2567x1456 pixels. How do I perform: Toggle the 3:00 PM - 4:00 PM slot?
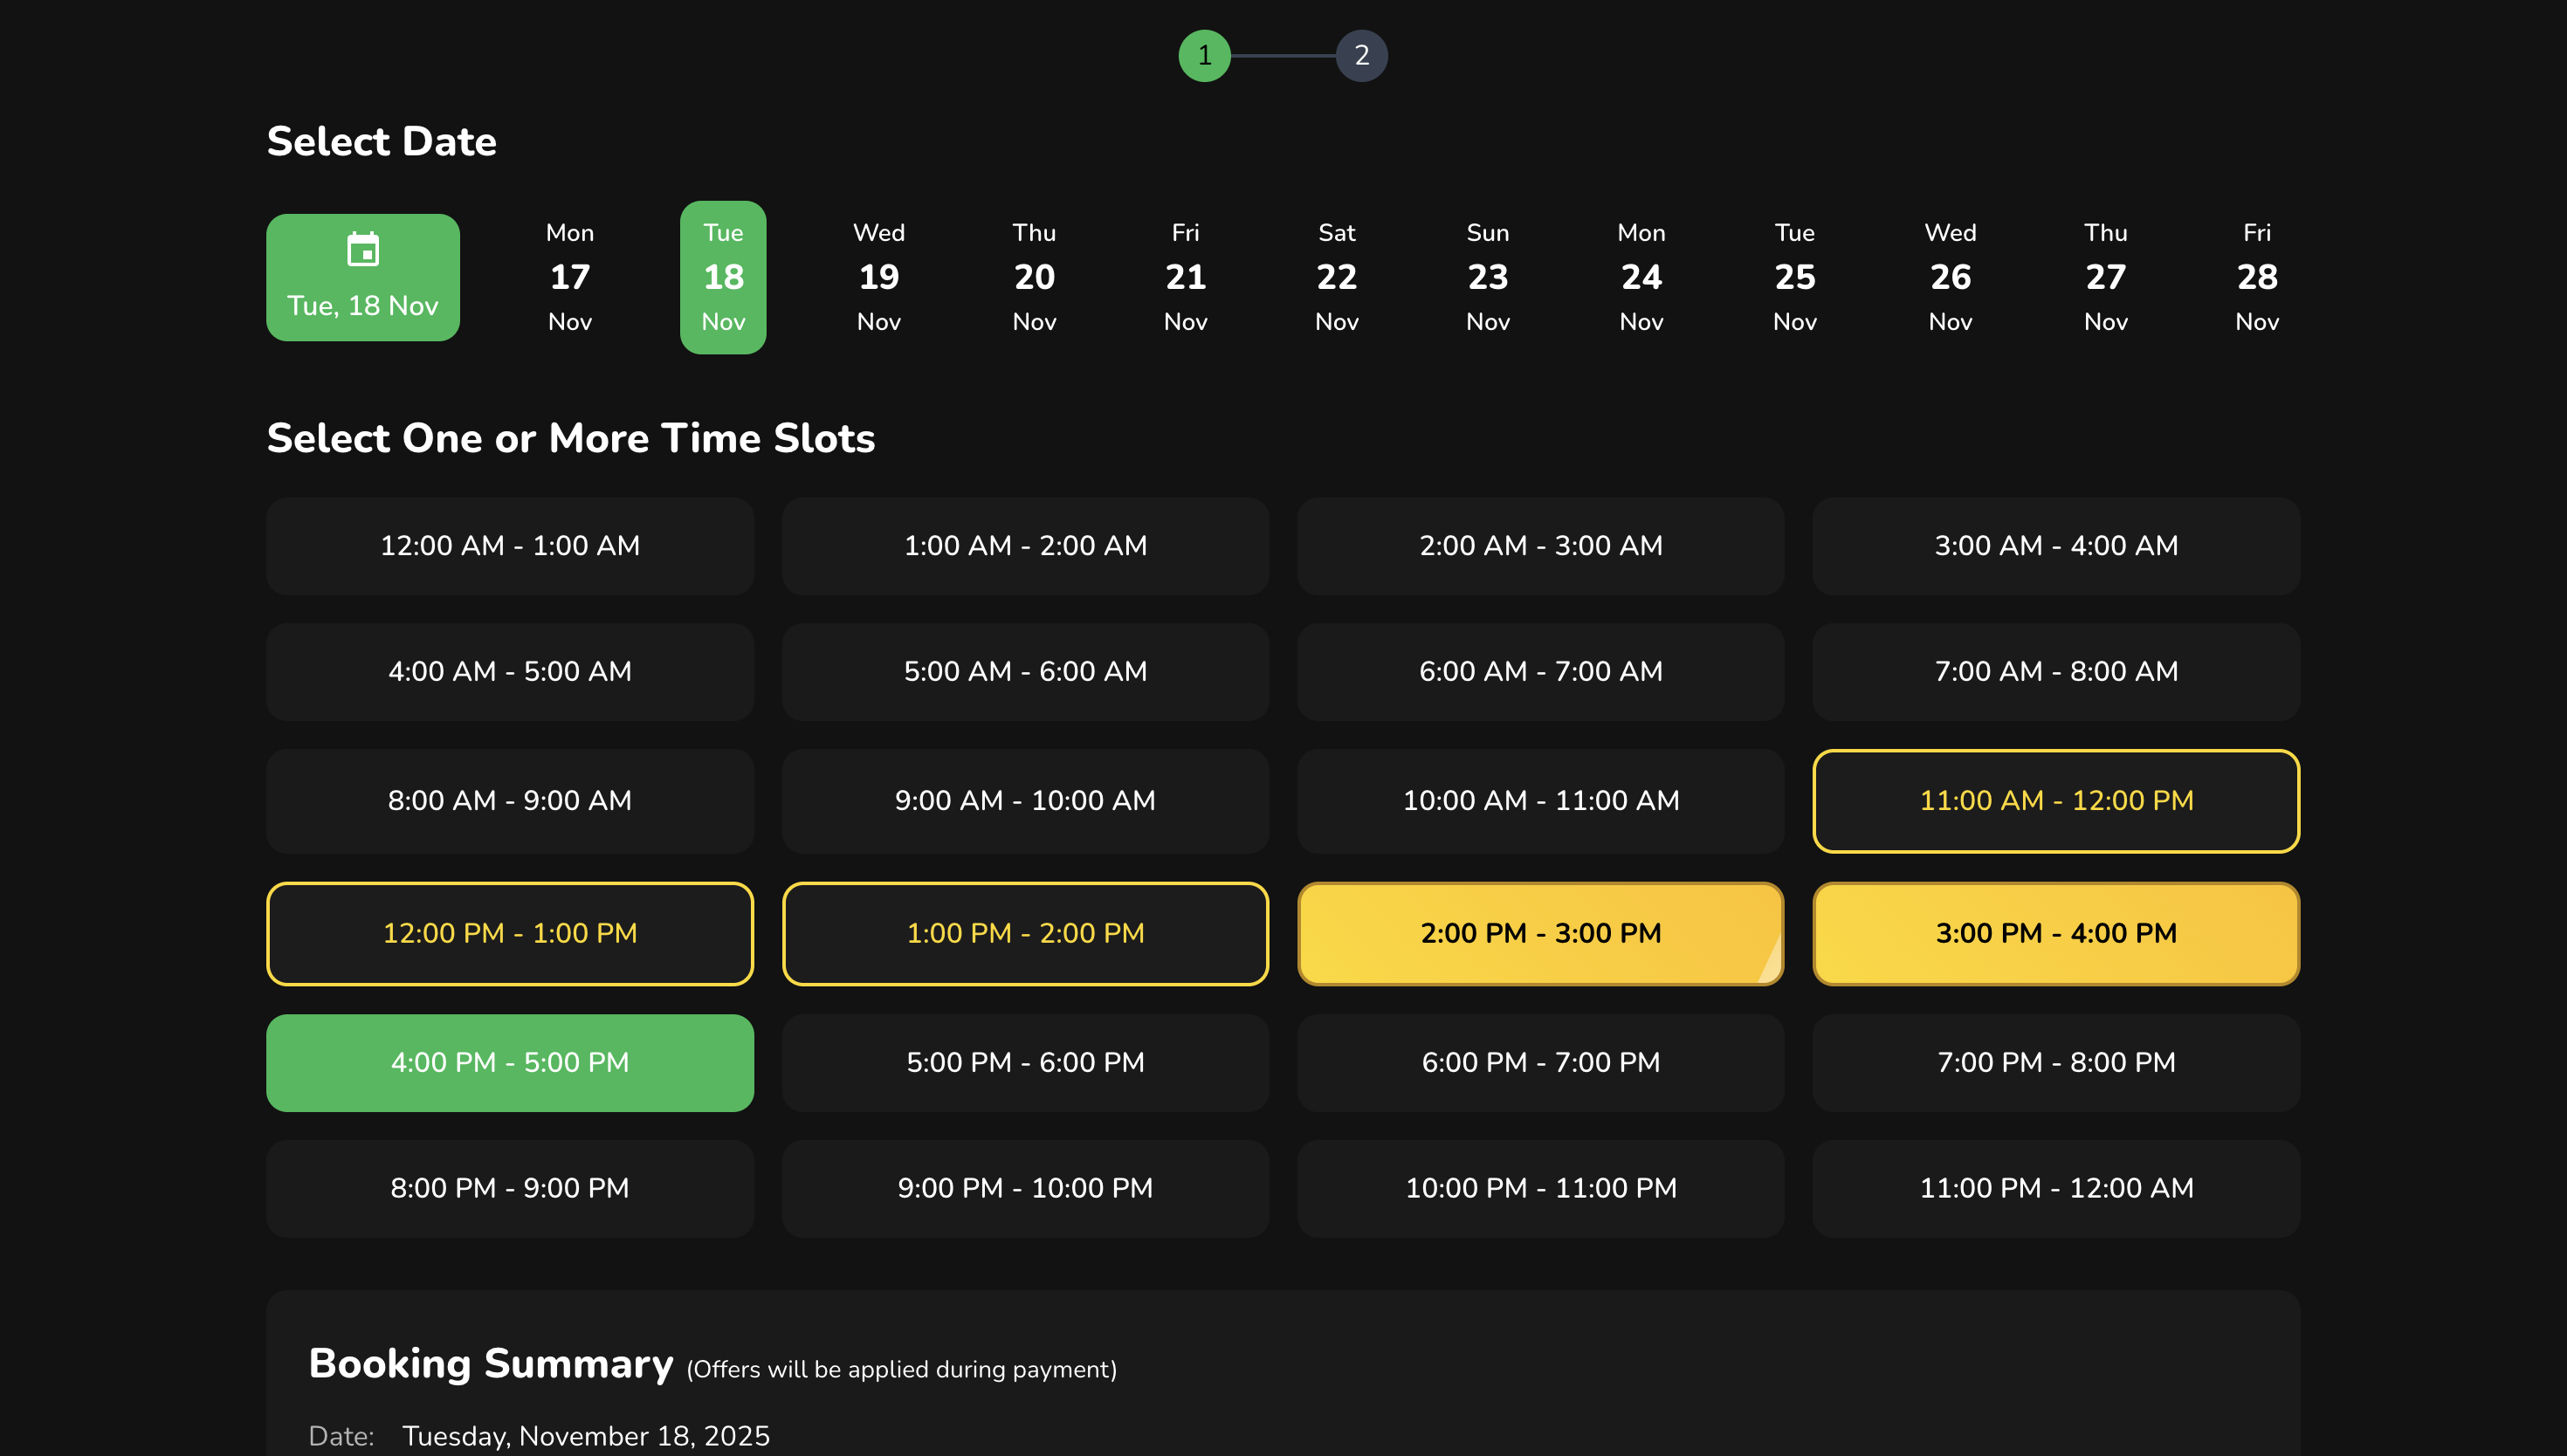click(x=2056, y=933)
